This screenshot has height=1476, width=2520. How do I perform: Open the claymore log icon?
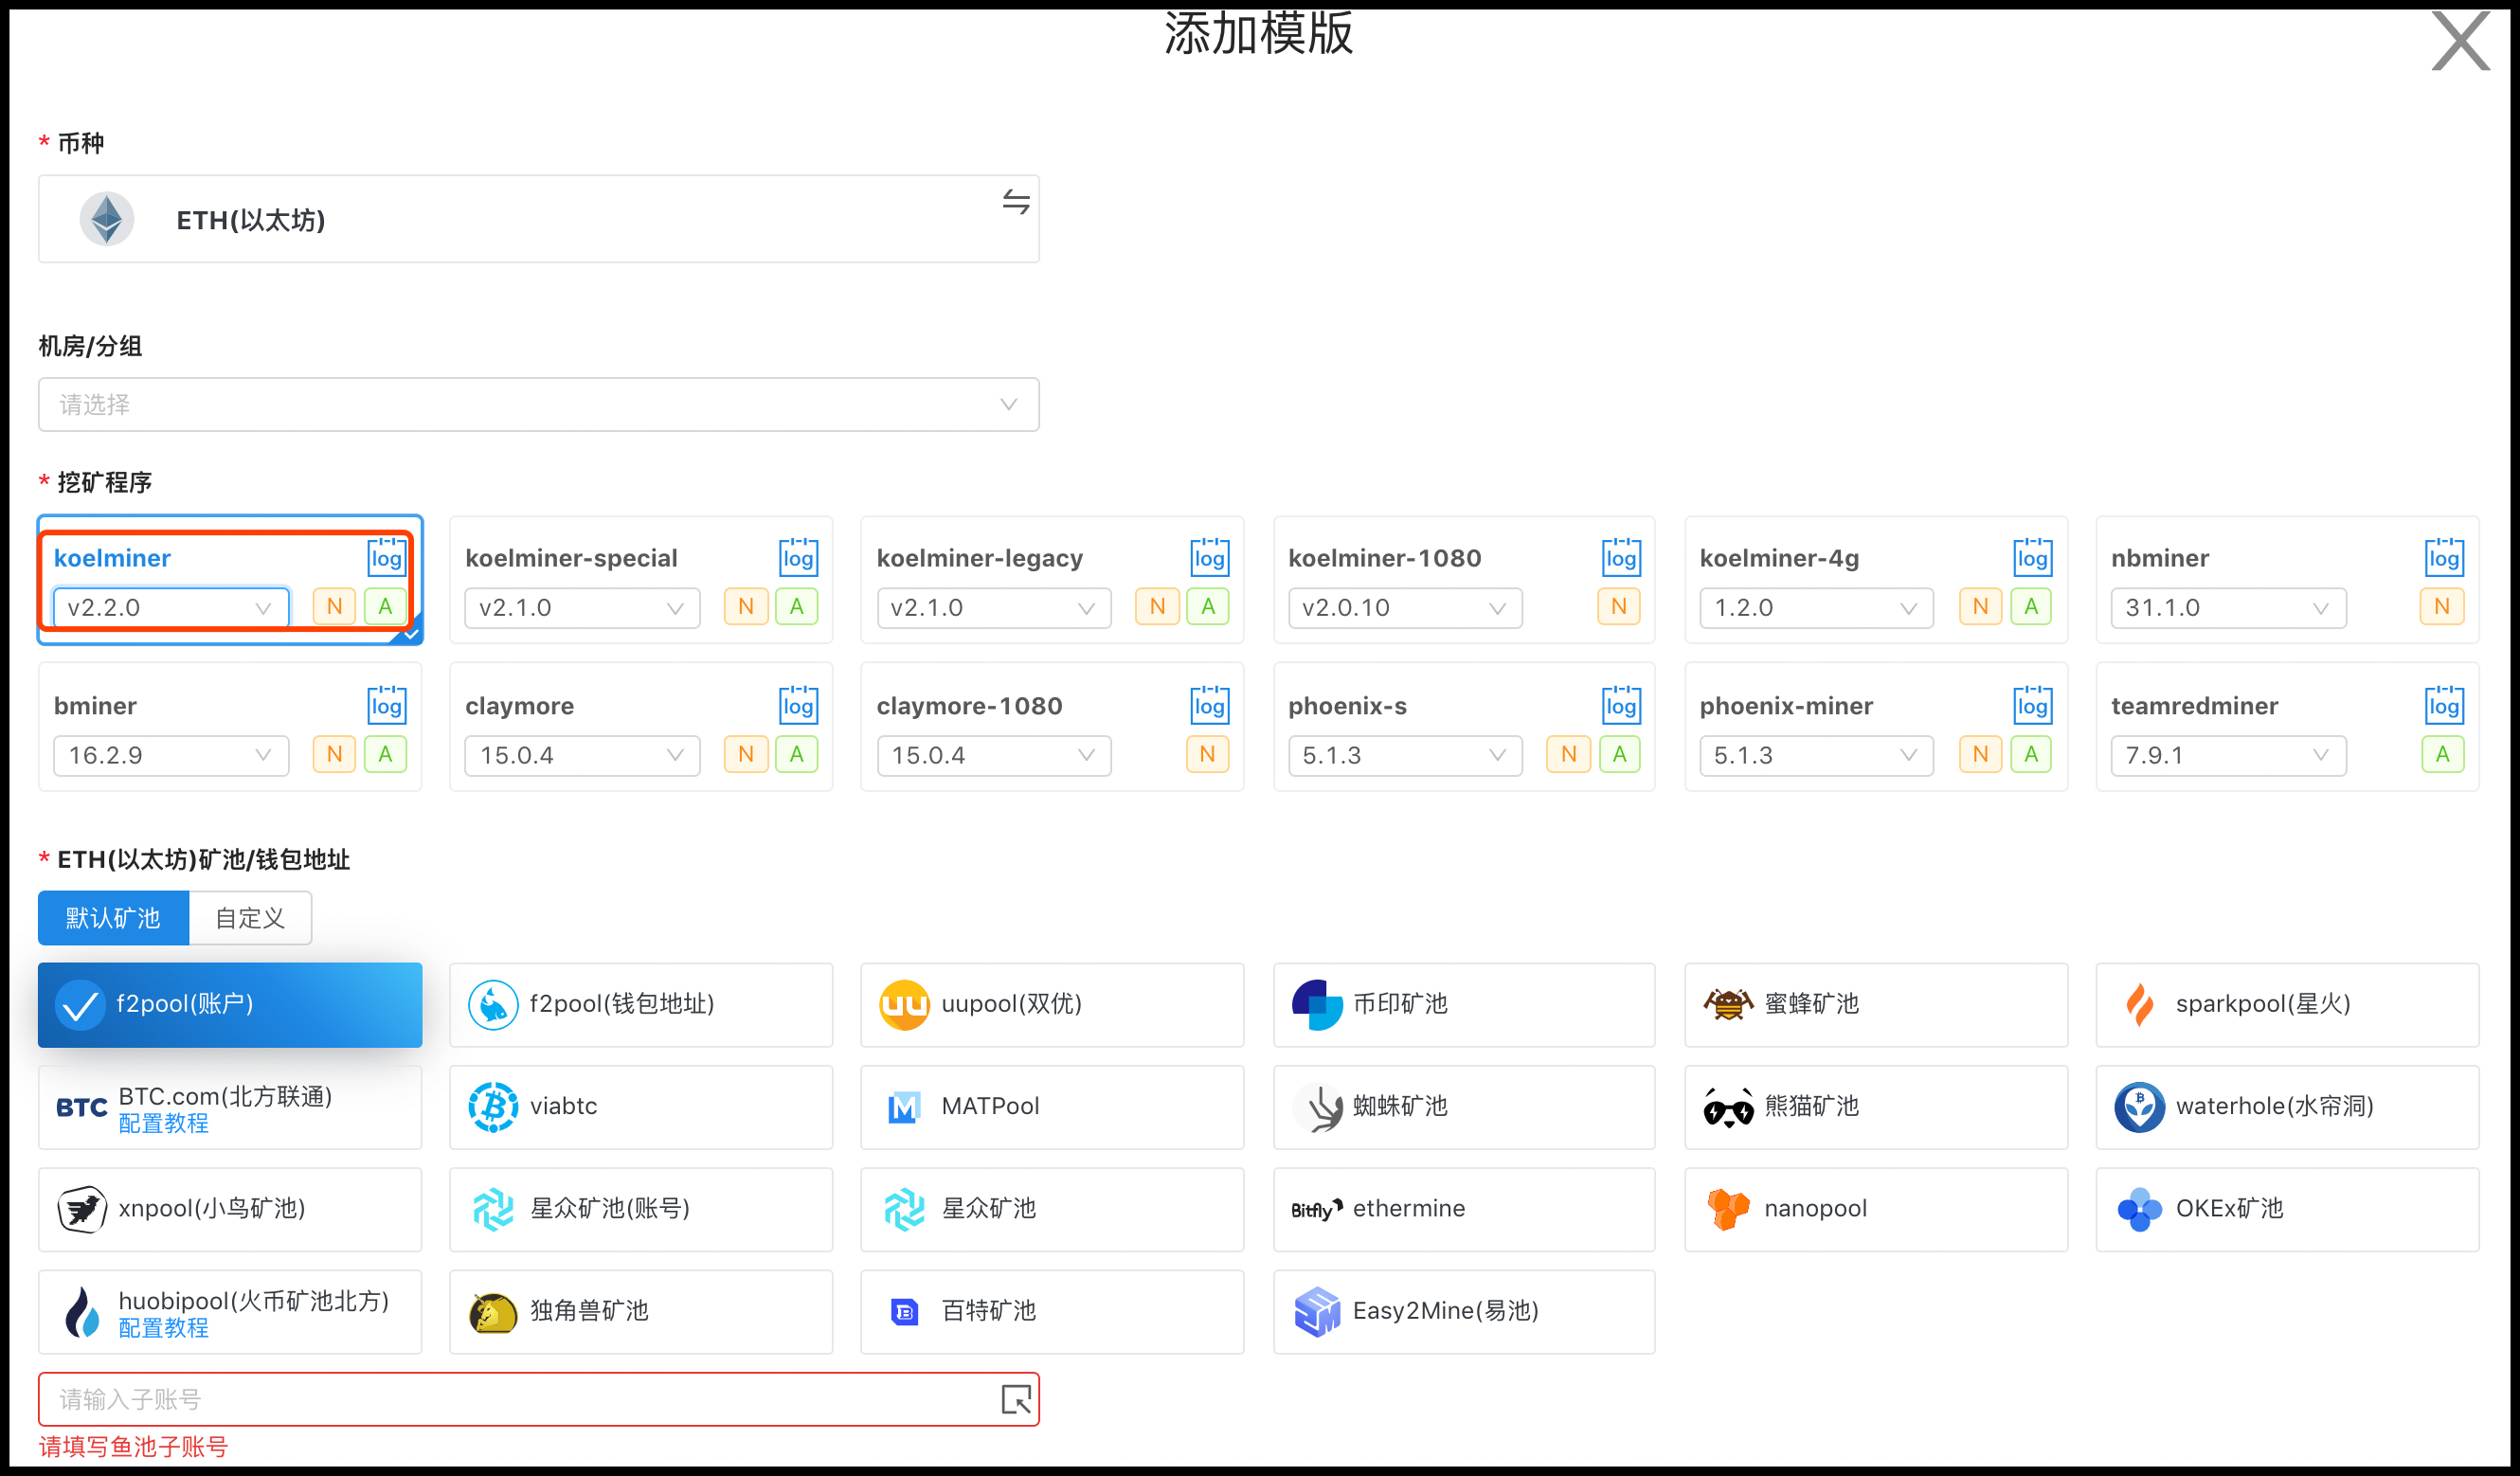[x=798, y=705]
